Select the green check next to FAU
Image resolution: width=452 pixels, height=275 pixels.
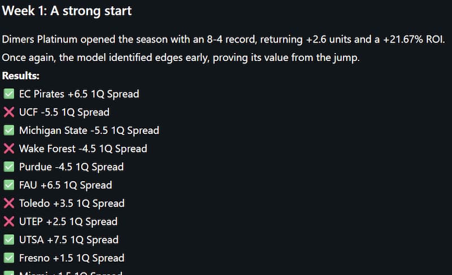click(x=8, y=185)
